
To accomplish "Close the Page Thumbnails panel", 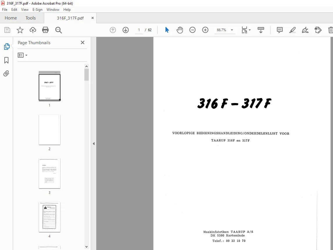I will (x=83, y=42).
